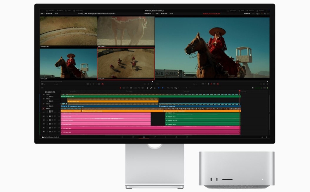
Task: Open the Sound Library panel
Action: pyautogui.click(x=78, y=11)
